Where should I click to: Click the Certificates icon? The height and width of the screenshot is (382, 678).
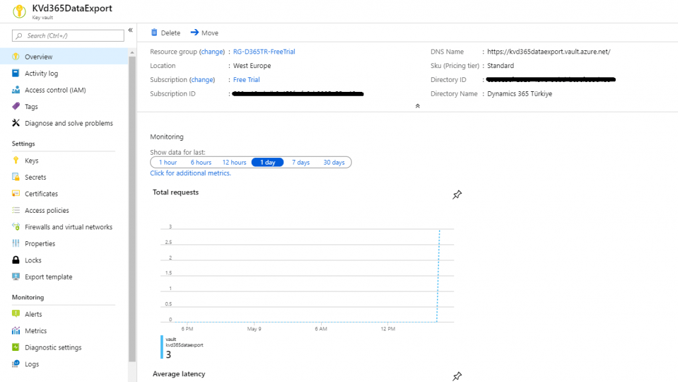[16, 194]
